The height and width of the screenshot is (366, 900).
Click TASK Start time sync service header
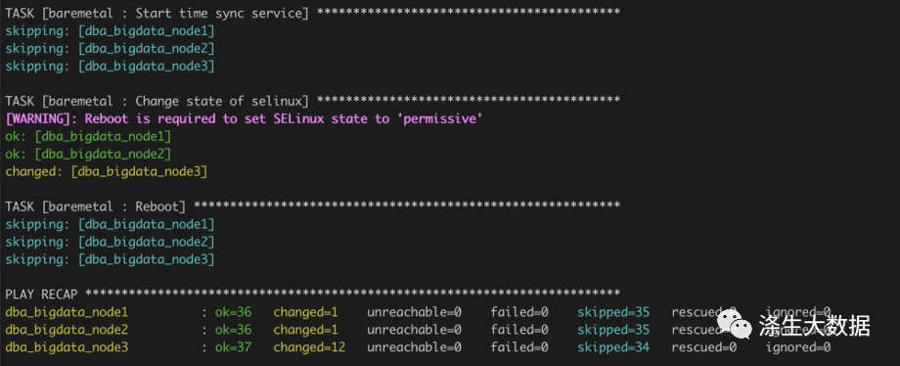[x=312, y=13]
